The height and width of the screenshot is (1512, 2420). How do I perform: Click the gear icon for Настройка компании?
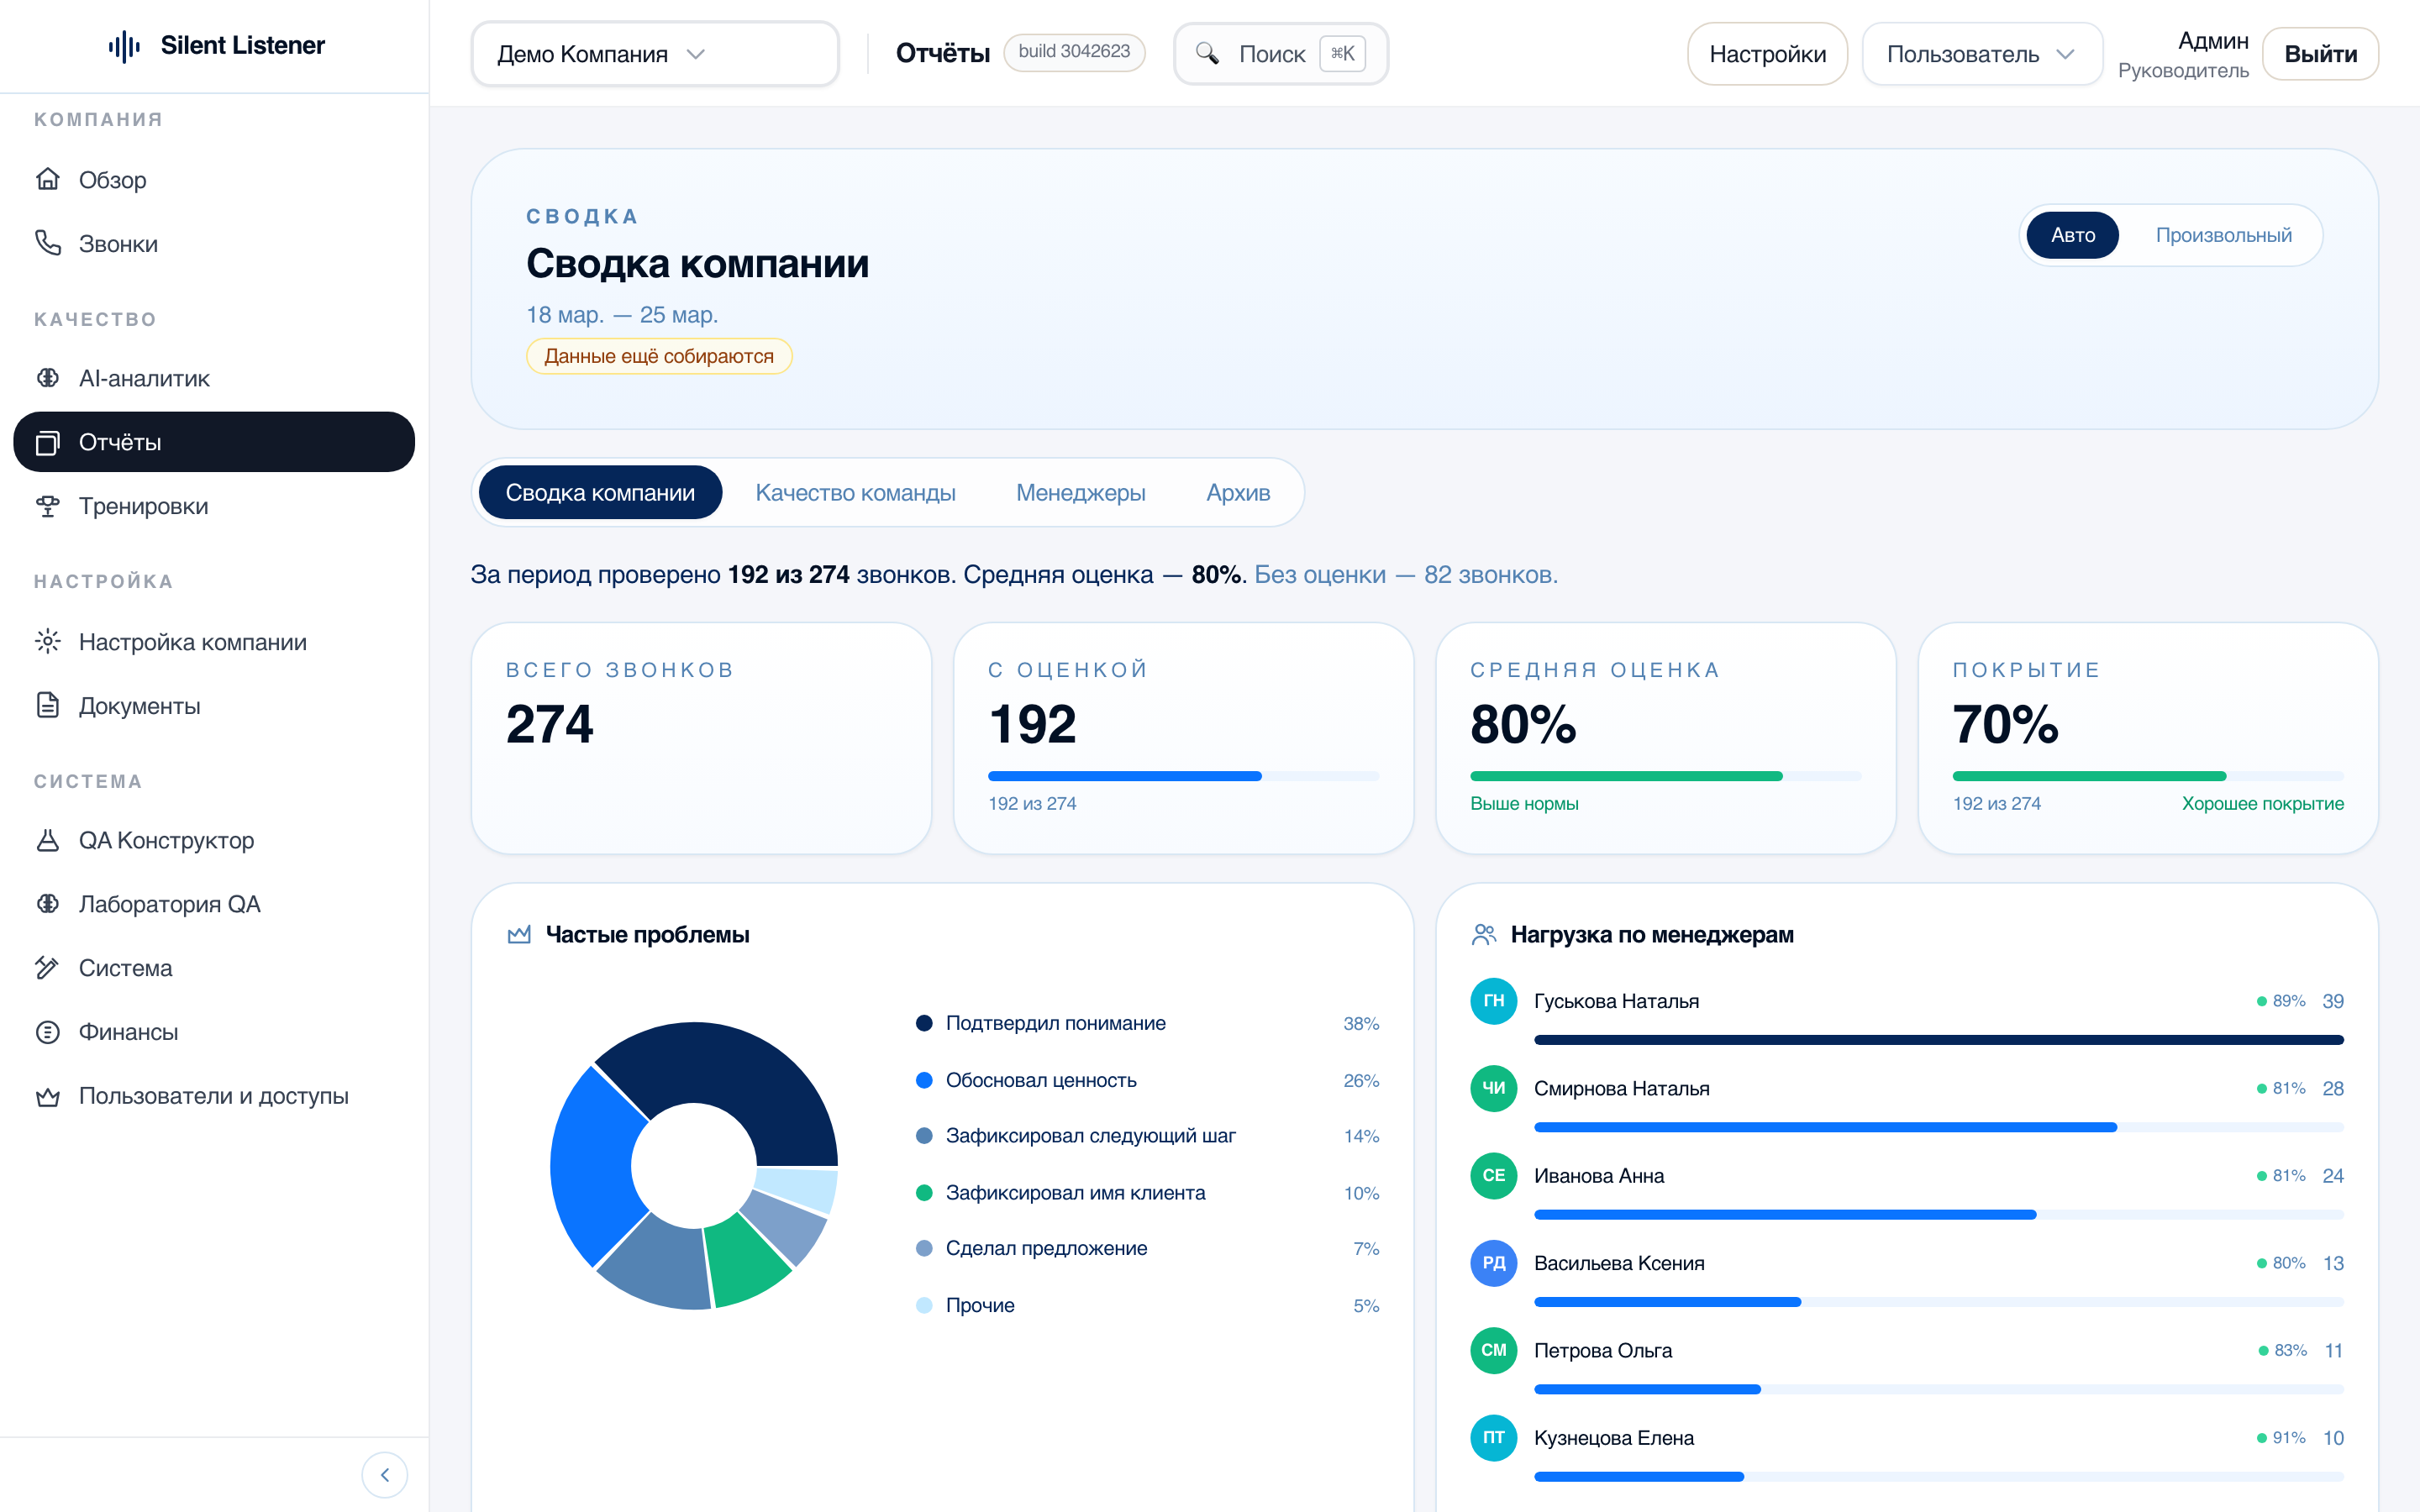pyautogui.click(x=48, y=642)
